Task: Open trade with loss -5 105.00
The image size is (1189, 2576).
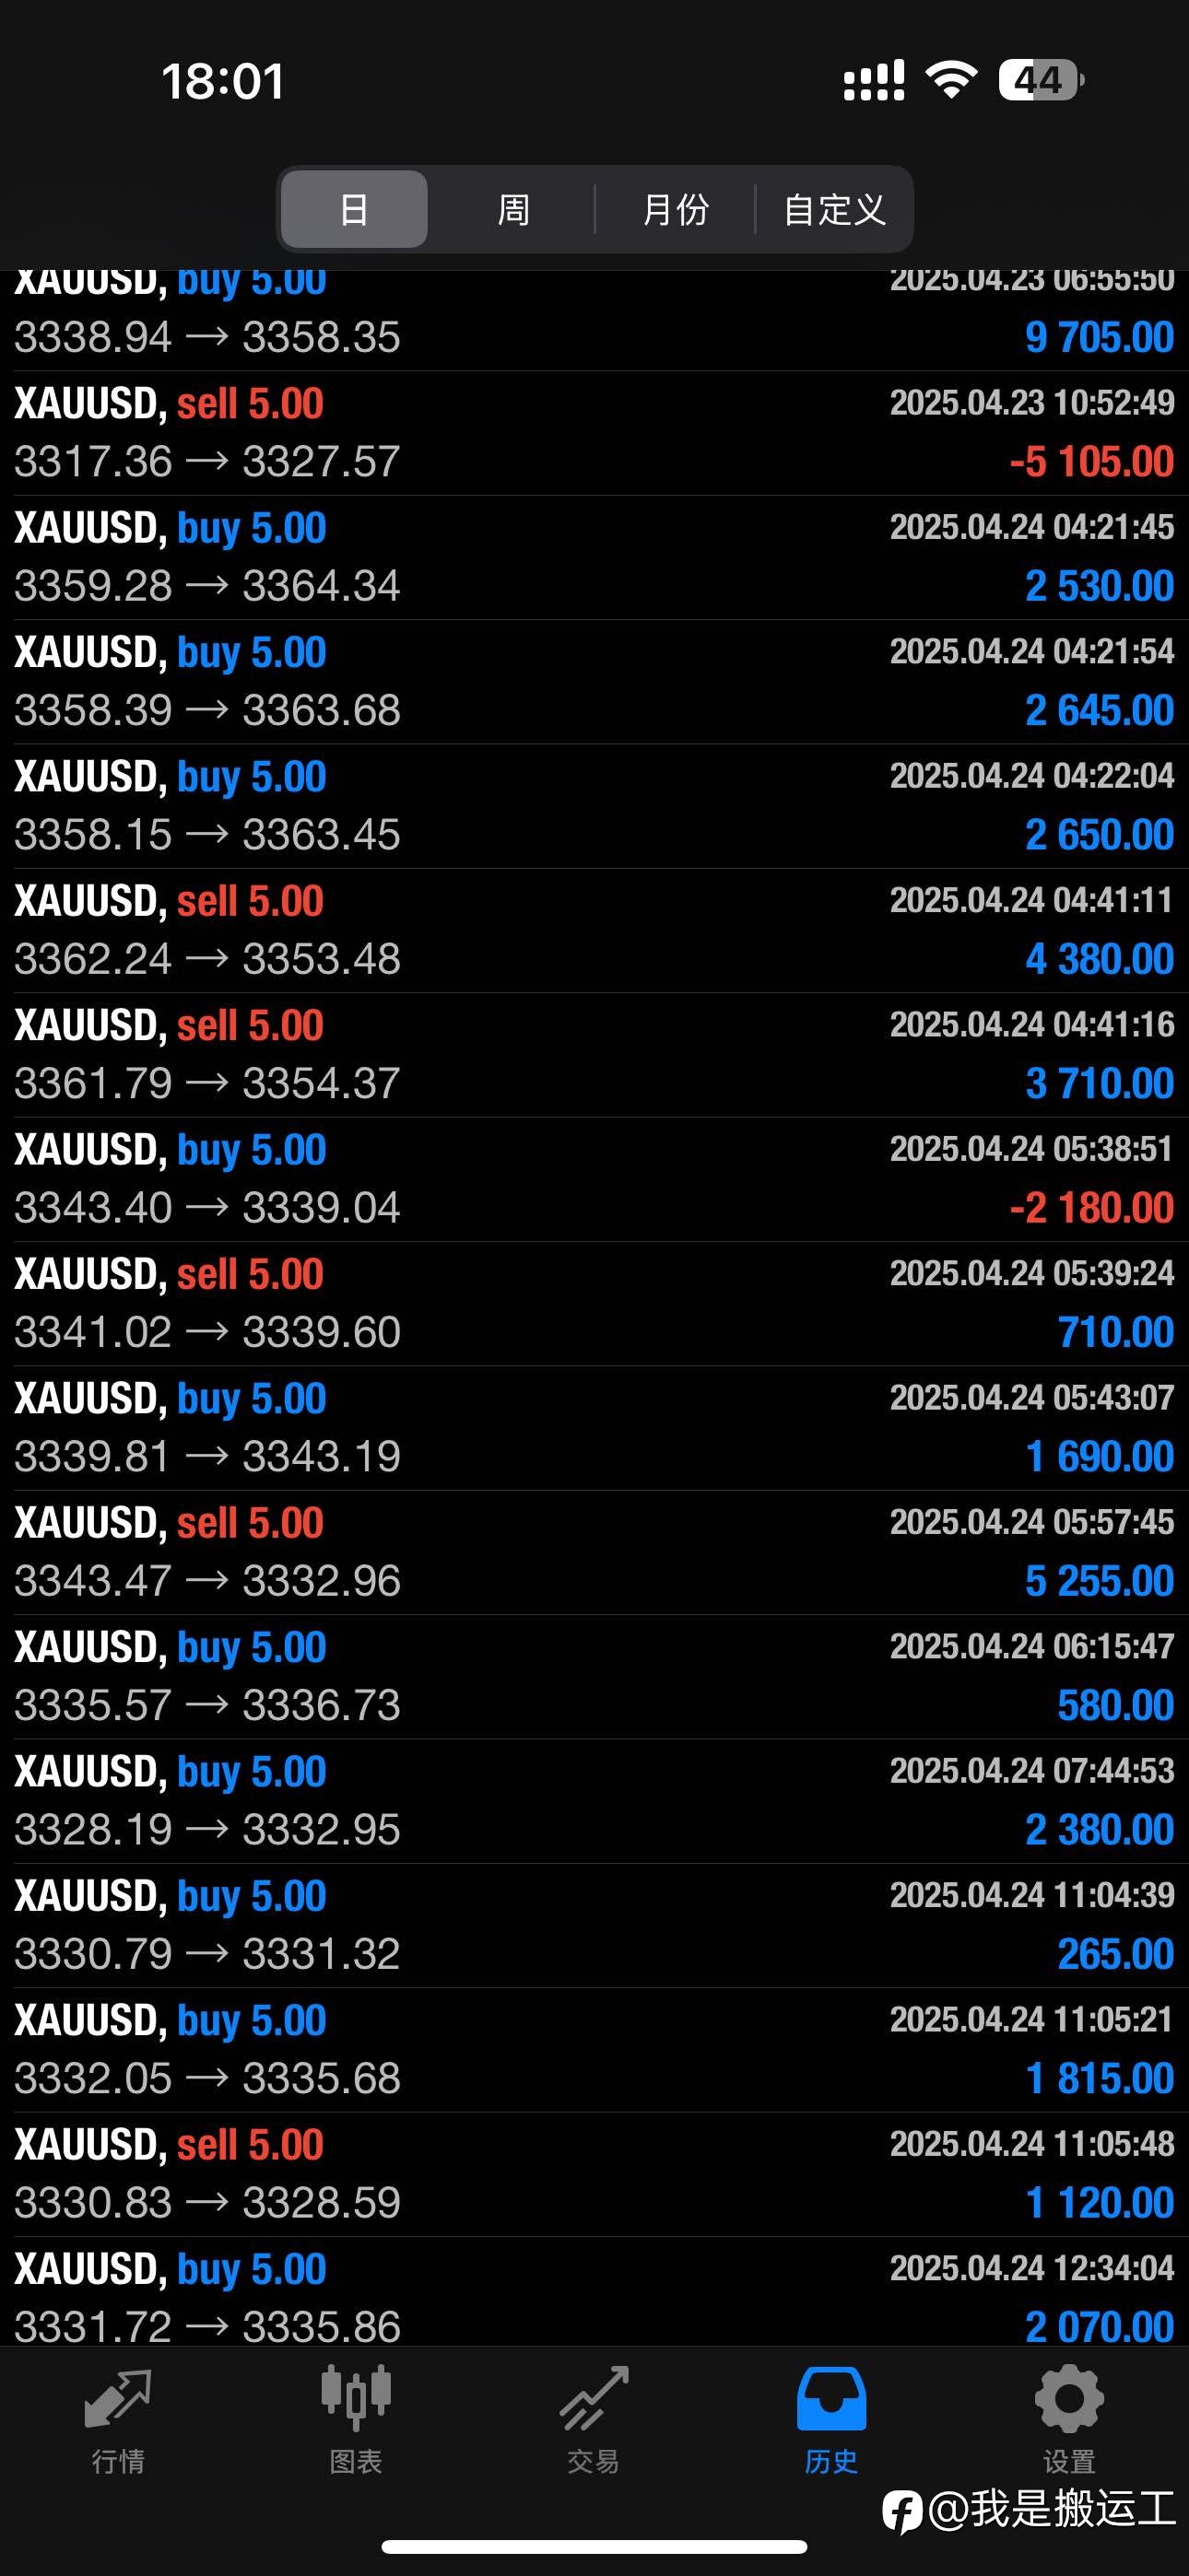Action: coord(594,433)
